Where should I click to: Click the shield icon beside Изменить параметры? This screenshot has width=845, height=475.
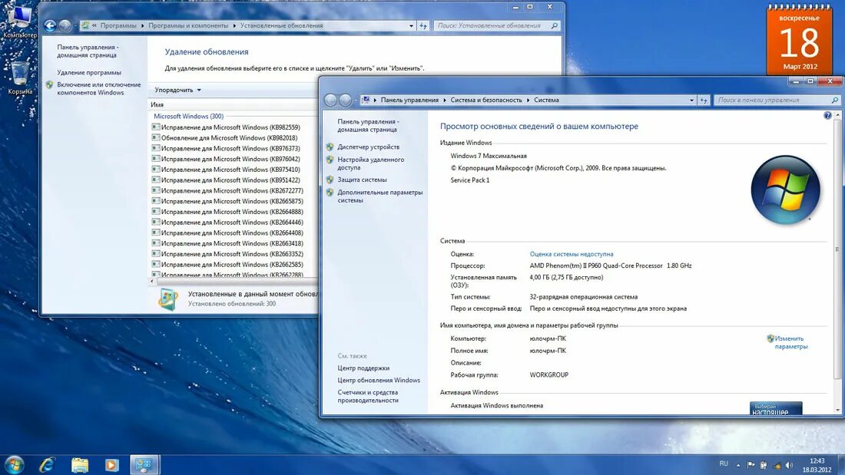click(x=770, y=338)
